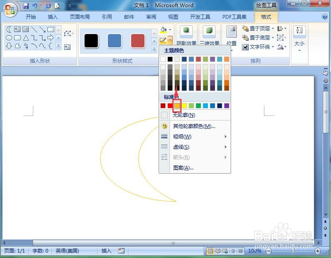
Task: Switch to Print Layout view in status bar
Action: (x=210, y=251)
